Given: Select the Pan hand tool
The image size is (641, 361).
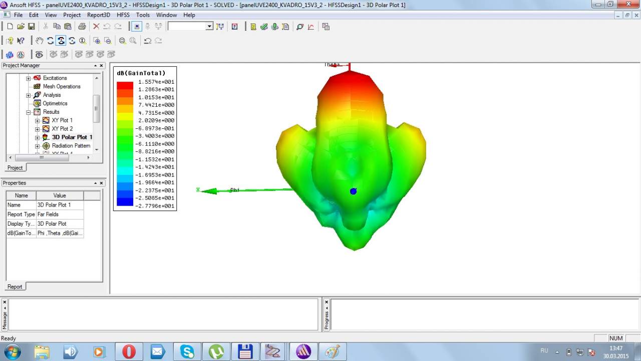Looking at the screenshot, I should pyautogui.click(x=39, y=41).
